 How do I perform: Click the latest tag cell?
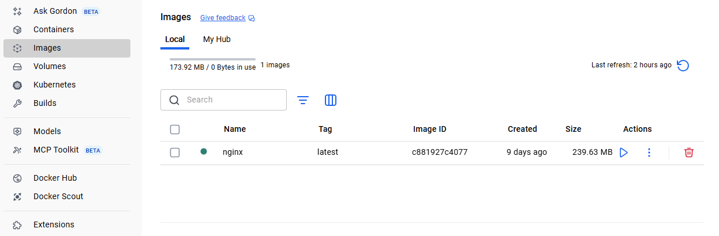328,152
